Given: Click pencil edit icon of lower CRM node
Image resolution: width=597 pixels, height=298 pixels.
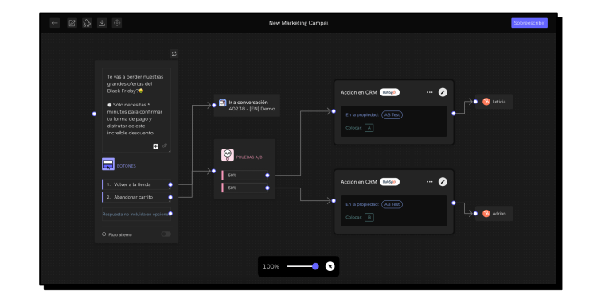Looking at the screenshot, I should pos(443,182).
